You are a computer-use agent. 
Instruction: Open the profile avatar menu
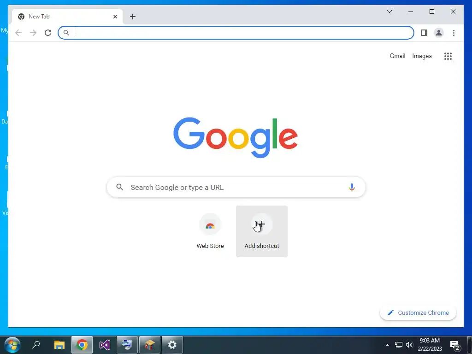click(x=439, y=33)
